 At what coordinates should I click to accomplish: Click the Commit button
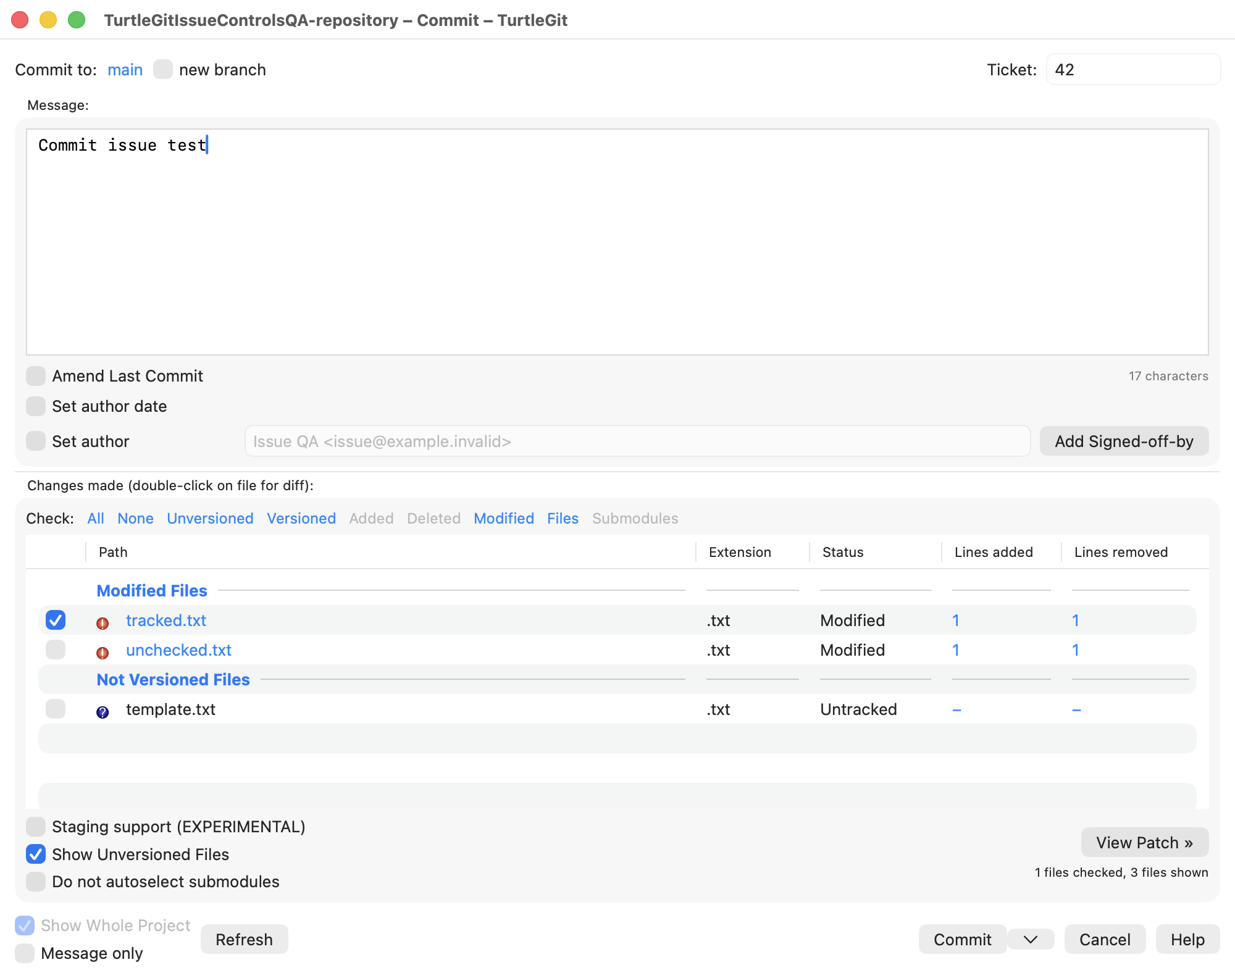(962, 940)
